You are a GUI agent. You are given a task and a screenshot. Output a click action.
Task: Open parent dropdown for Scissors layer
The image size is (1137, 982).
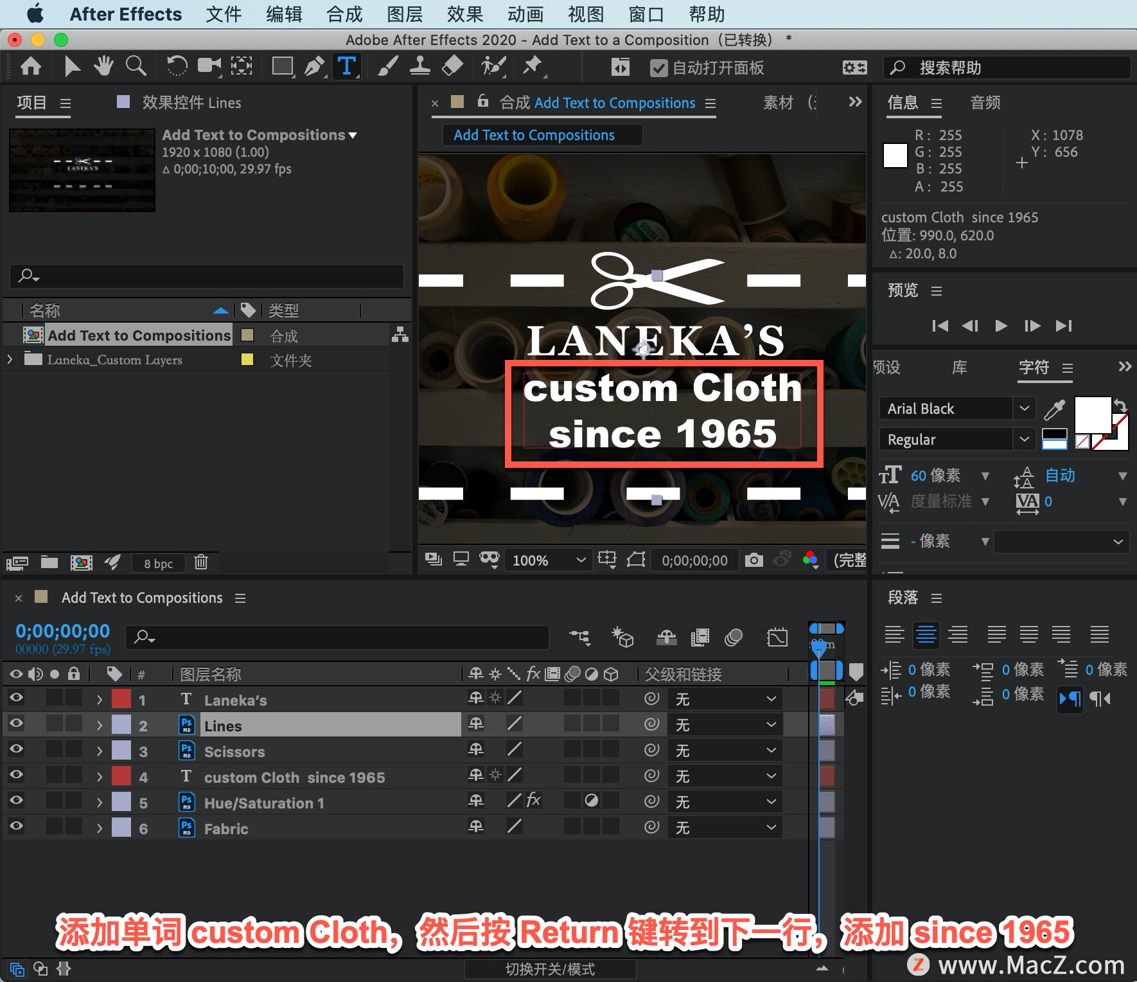click(725, 750)
